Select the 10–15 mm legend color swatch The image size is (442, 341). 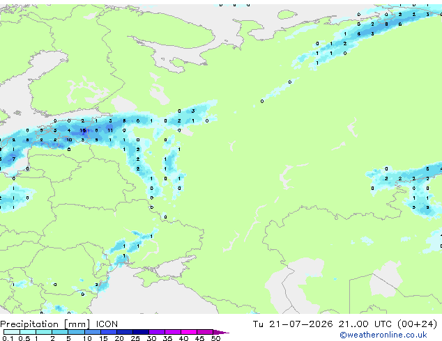click(x=93, y=332)
